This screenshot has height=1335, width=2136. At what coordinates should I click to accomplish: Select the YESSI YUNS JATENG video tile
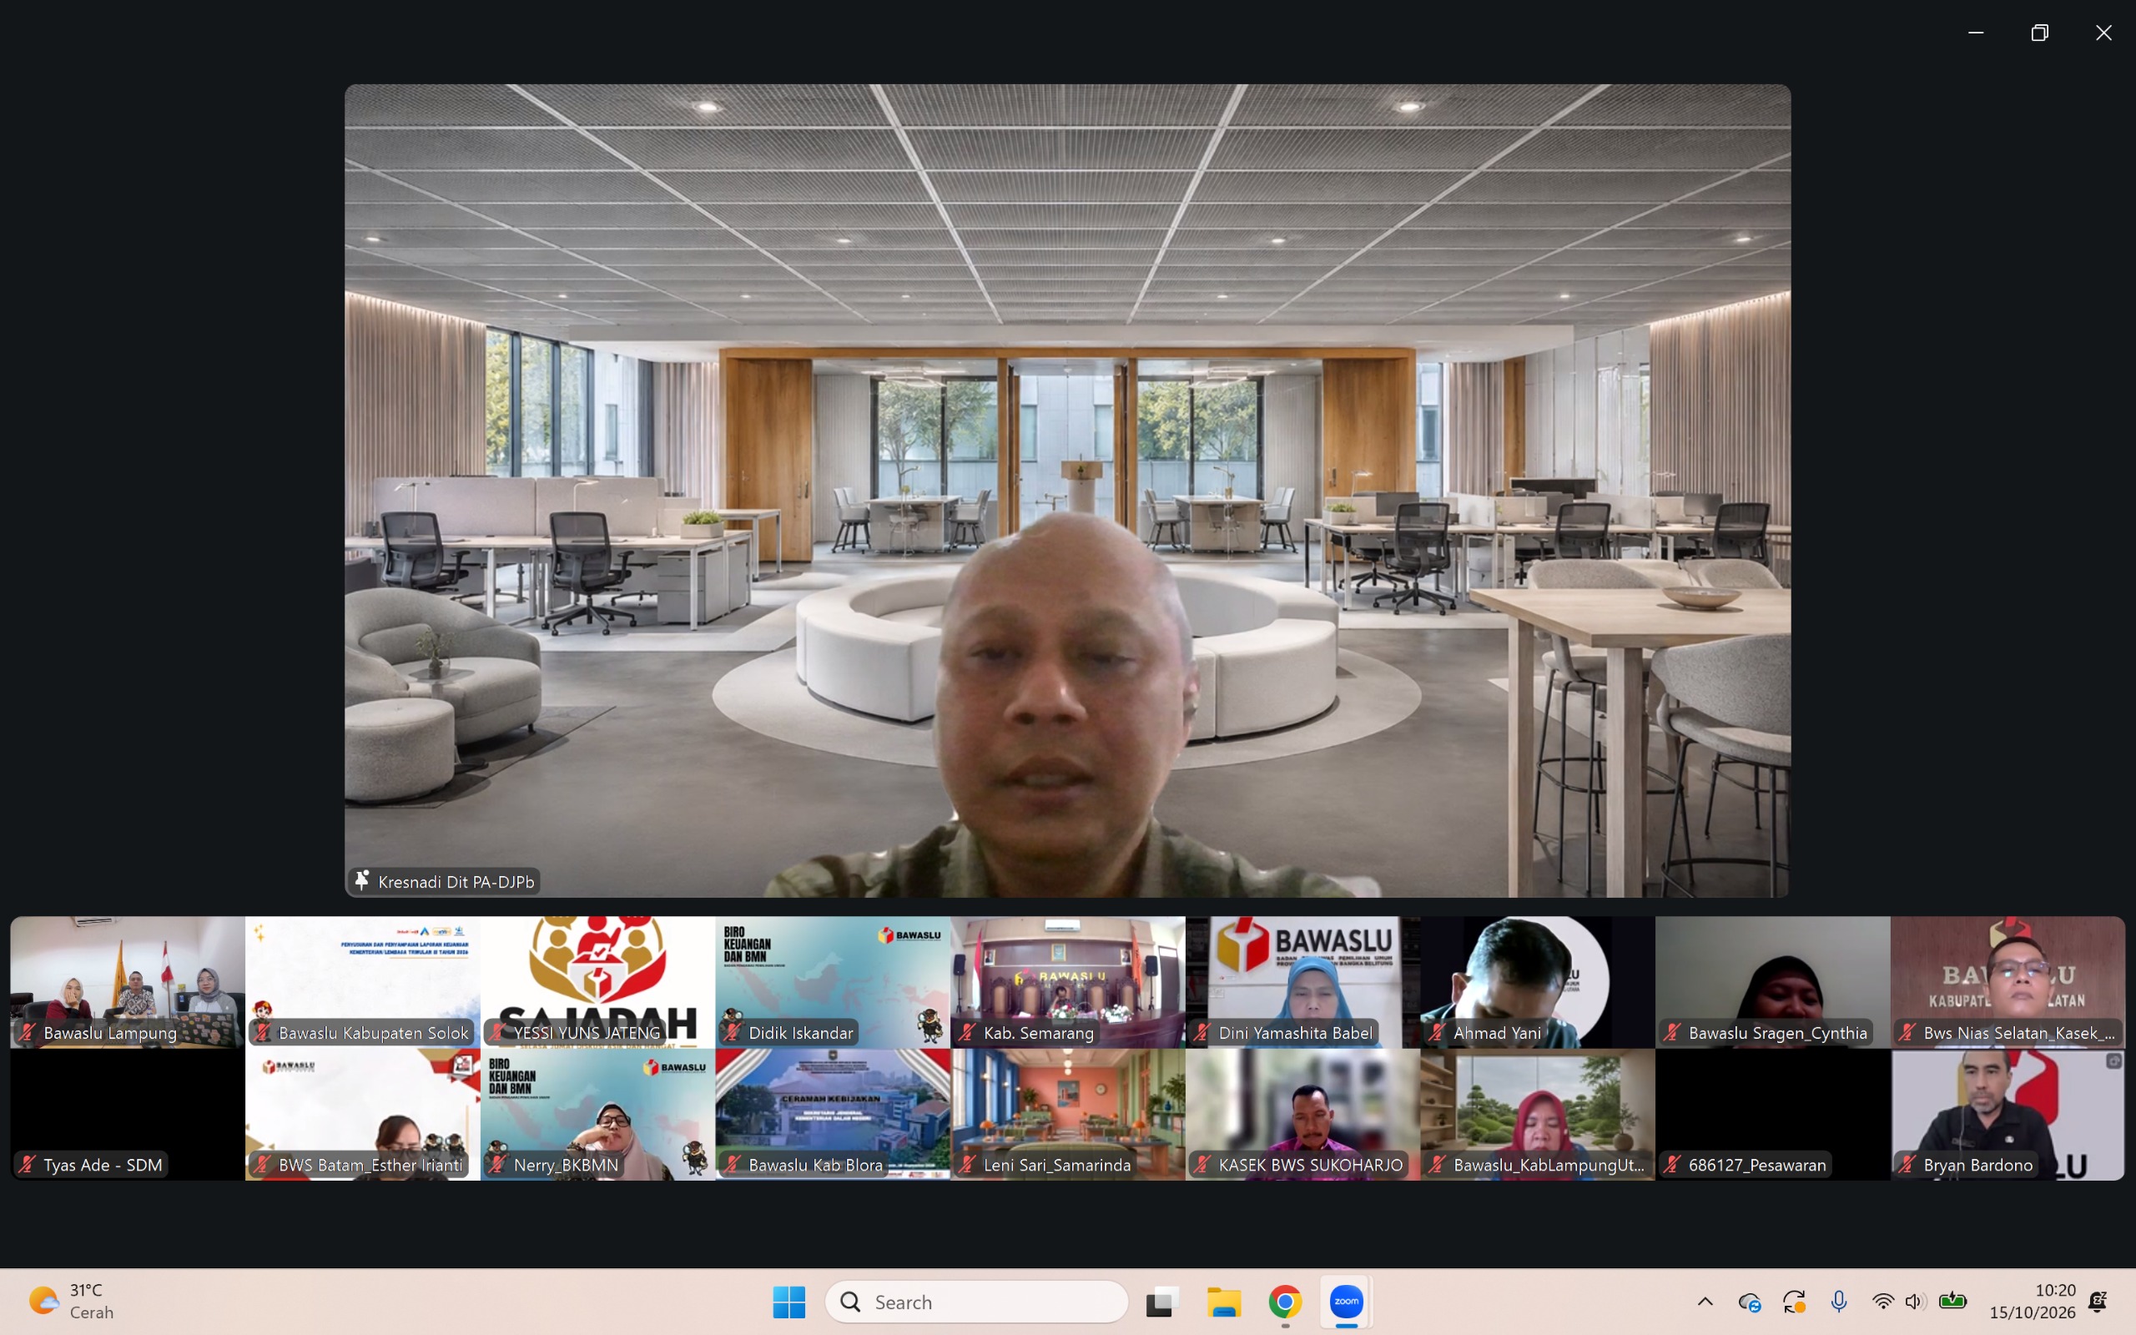tap(597, 982)
